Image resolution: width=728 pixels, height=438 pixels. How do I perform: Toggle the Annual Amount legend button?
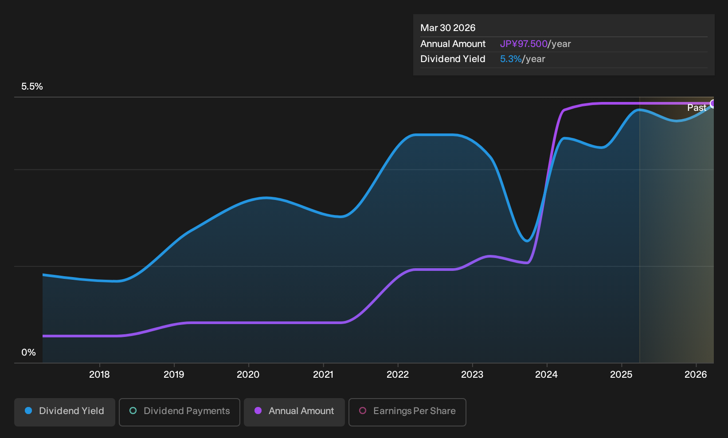tap(294, 412)
